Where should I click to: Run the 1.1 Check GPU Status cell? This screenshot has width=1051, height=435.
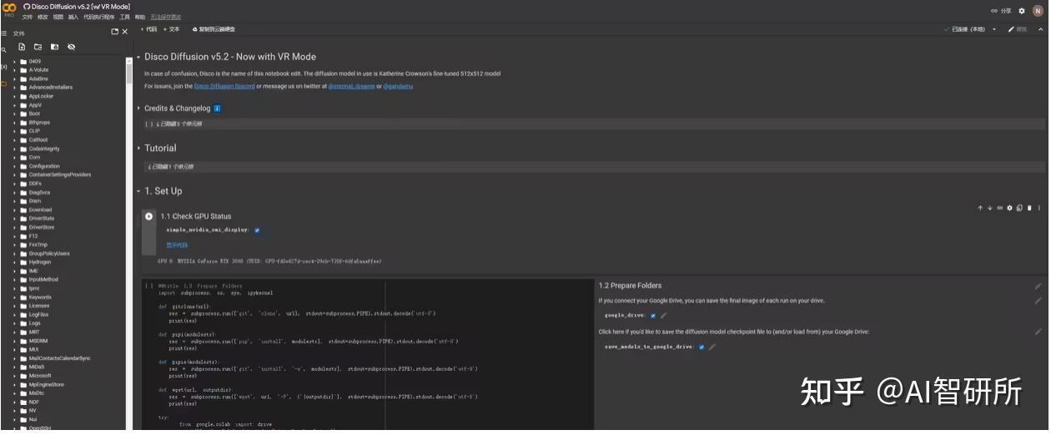(x=148, y=217)
